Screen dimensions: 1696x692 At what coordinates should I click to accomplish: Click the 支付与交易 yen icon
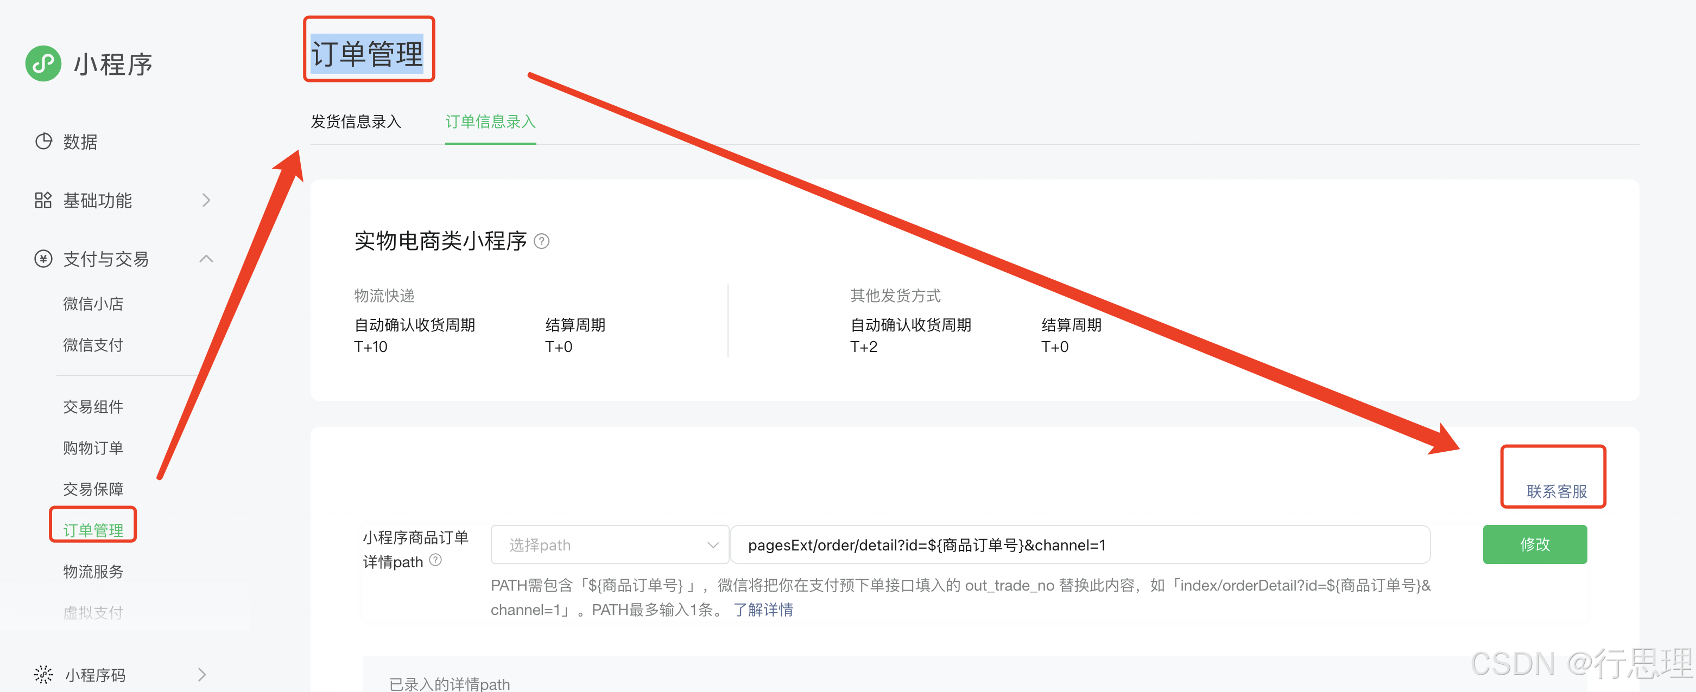click(43, 259)
